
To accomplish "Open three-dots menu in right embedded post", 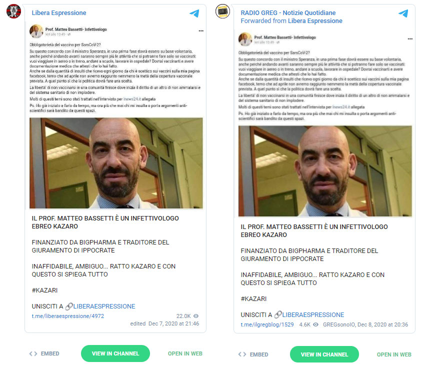I will (410, 39).
